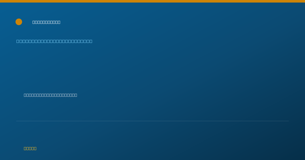Click the orange circle logo icon
The height and width of the screenshot is (160, 305).
tap(19, 22)
